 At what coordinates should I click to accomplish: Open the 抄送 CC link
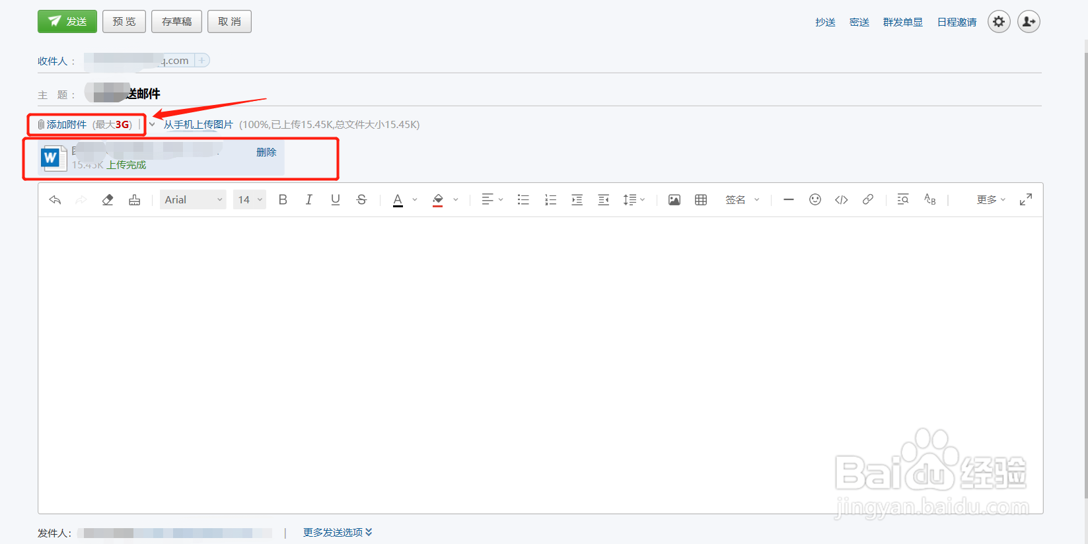[825, 22]
